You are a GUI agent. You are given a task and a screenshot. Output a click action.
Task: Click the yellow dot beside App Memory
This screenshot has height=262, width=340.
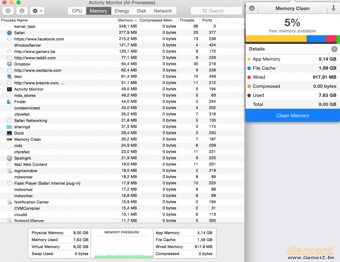pos(249,59)
